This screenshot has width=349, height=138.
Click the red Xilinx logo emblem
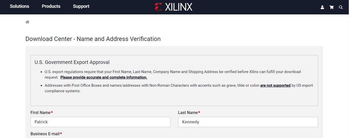tap(158, 7)
